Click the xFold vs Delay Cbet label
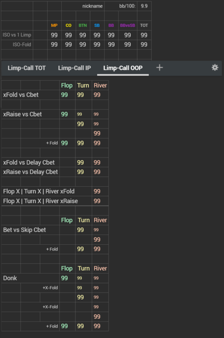Image resolution: width=224 pixels, height=338 pixels. click(x=29, y=163)
